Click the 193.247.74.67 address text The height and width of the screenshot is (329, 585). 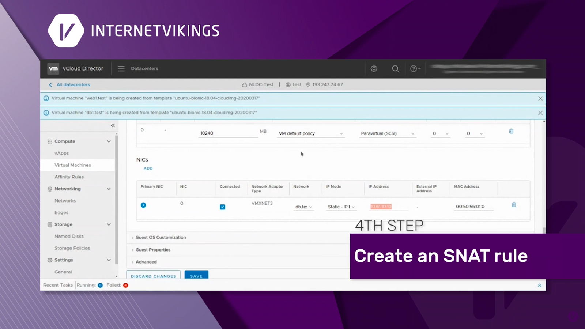point(328,84)
